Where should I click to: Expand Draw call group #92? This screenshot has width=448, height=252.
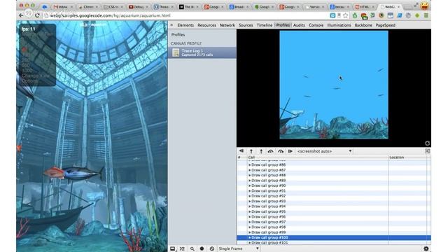pyautogui.click(x=249, y=196)
